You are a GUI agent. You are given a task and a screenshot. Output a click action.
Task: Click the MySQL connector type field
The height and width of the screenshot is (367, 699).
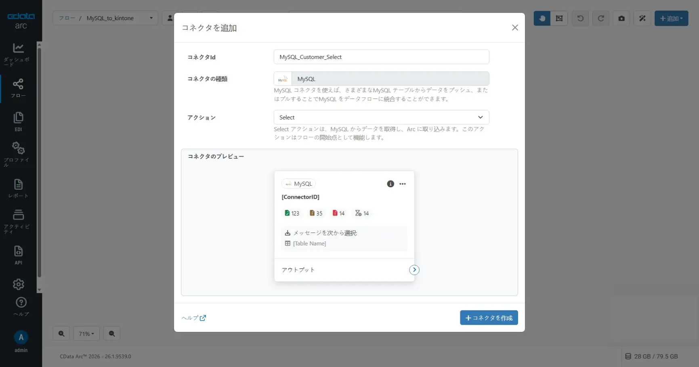point(390,79)
